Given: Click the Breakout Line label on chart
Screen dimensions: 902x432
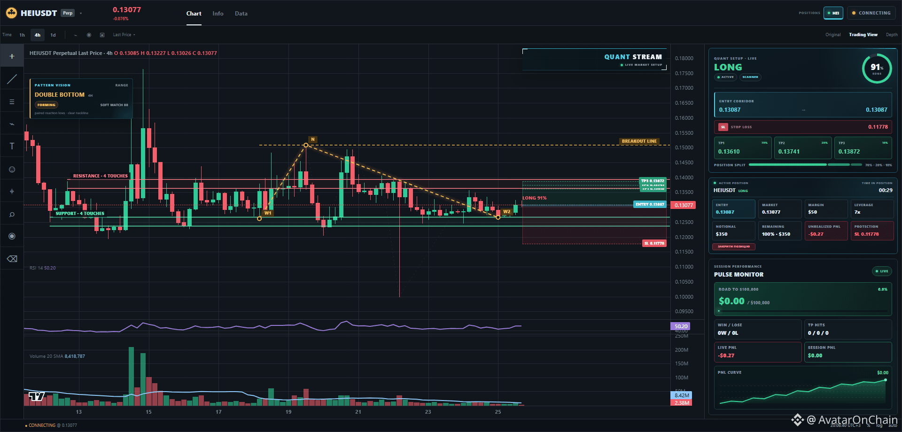Looking at the screenshot, I should [639, 141].
